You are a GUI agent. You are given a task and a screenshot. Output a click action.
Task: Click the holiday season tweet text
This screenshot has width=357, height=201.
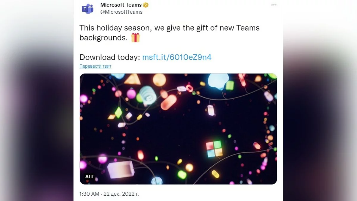coord(169,32)
